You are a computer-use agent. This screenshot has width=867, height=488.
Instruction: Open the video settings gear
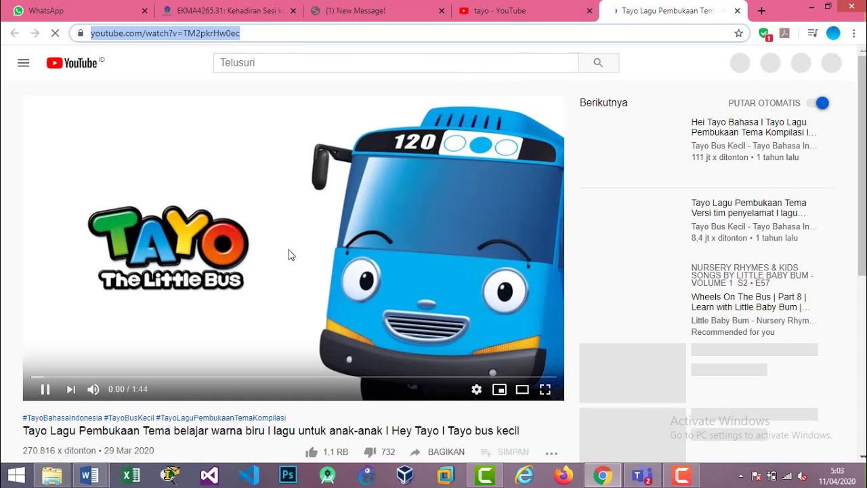coord(477,389)
